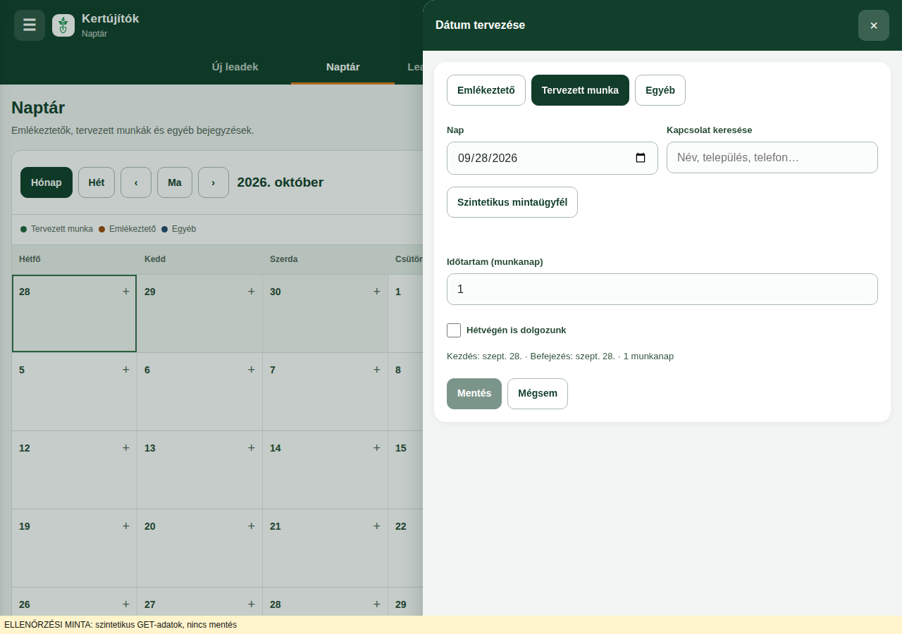Viewport: 902px width, 634px height.
Task: Click plus icon on day 5
Action: click(125, 369)
